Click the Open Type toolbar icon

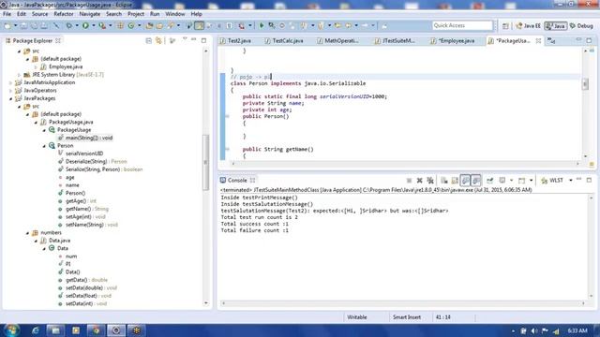click(x=149, y=25)
